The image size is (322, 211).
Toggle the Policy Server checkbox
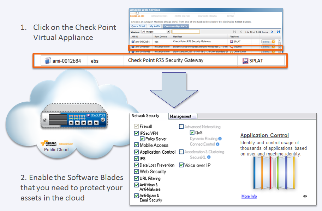click(142, 139)
